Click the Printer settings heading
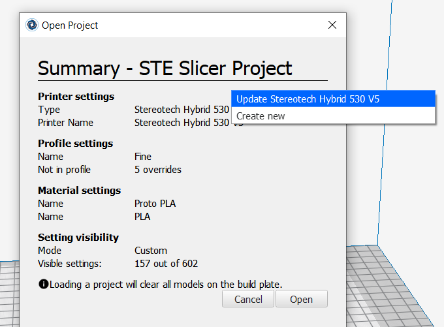 (x=76, y=97)
